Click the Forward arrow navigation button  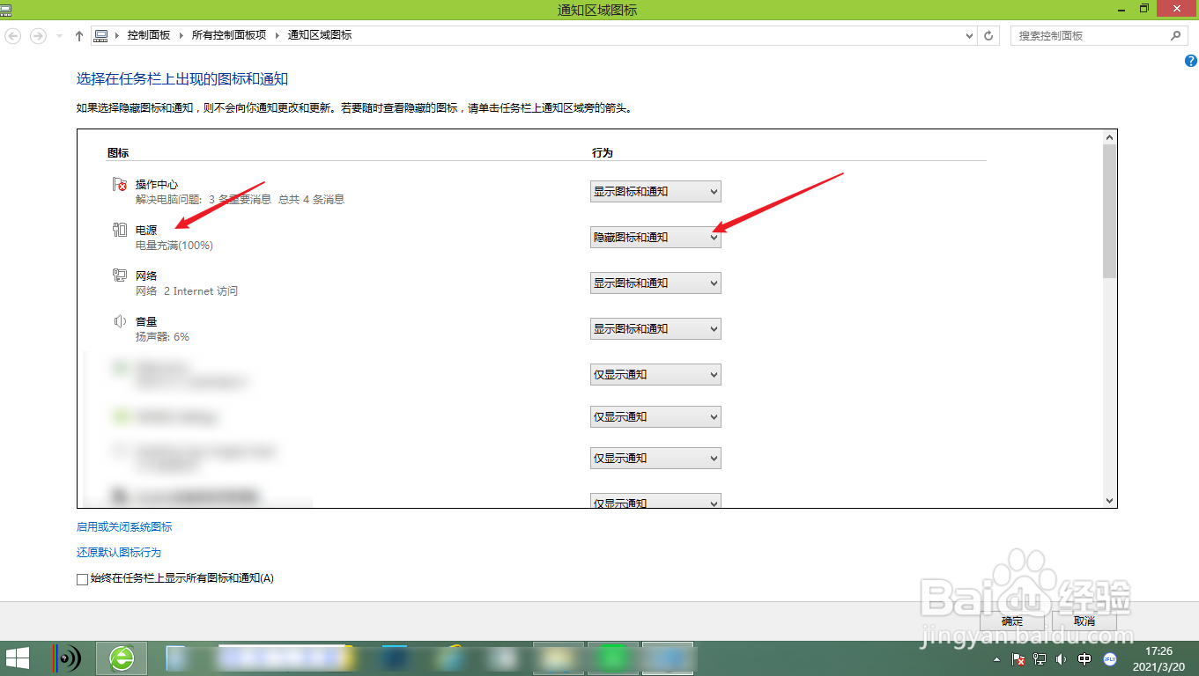point(38,35)
